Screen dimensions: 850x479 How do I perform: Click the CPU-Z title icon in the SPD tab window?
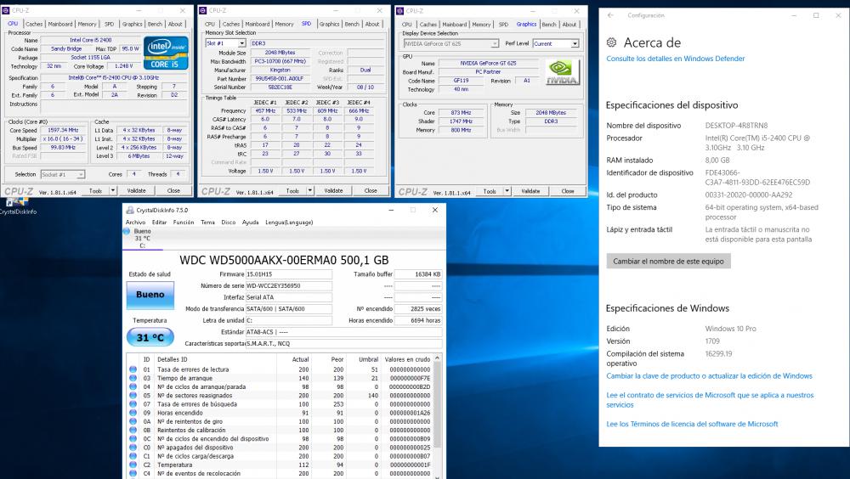click(x=203, y=10)
